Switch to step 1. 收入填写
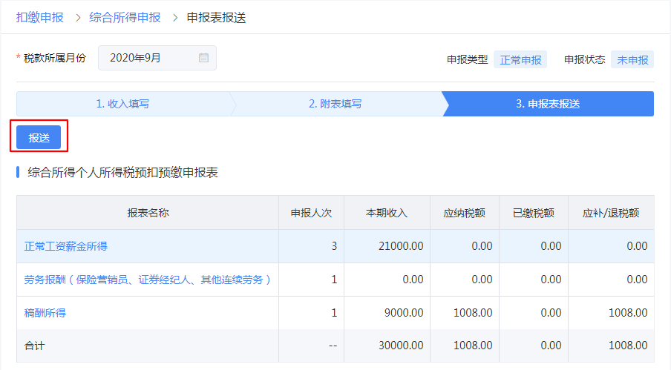 [x=122, y=104]
